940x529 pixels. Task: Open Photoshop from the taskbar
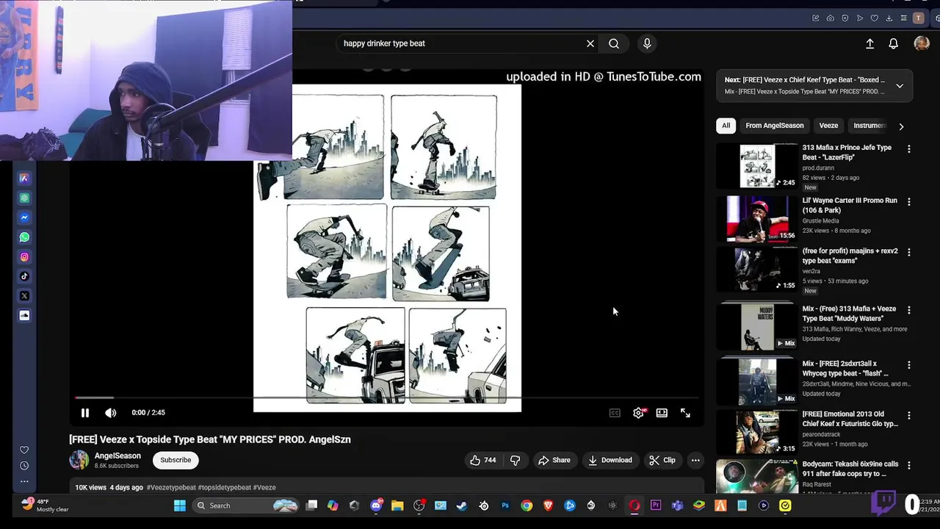pyautogui.click(x=505, y=505)
